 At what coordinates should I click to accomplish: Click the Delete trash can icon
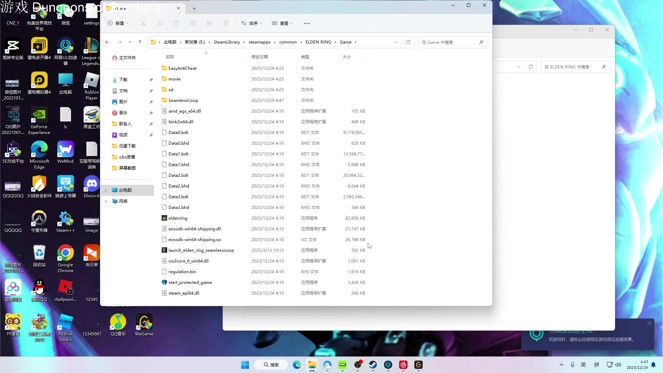click(226, 23)
